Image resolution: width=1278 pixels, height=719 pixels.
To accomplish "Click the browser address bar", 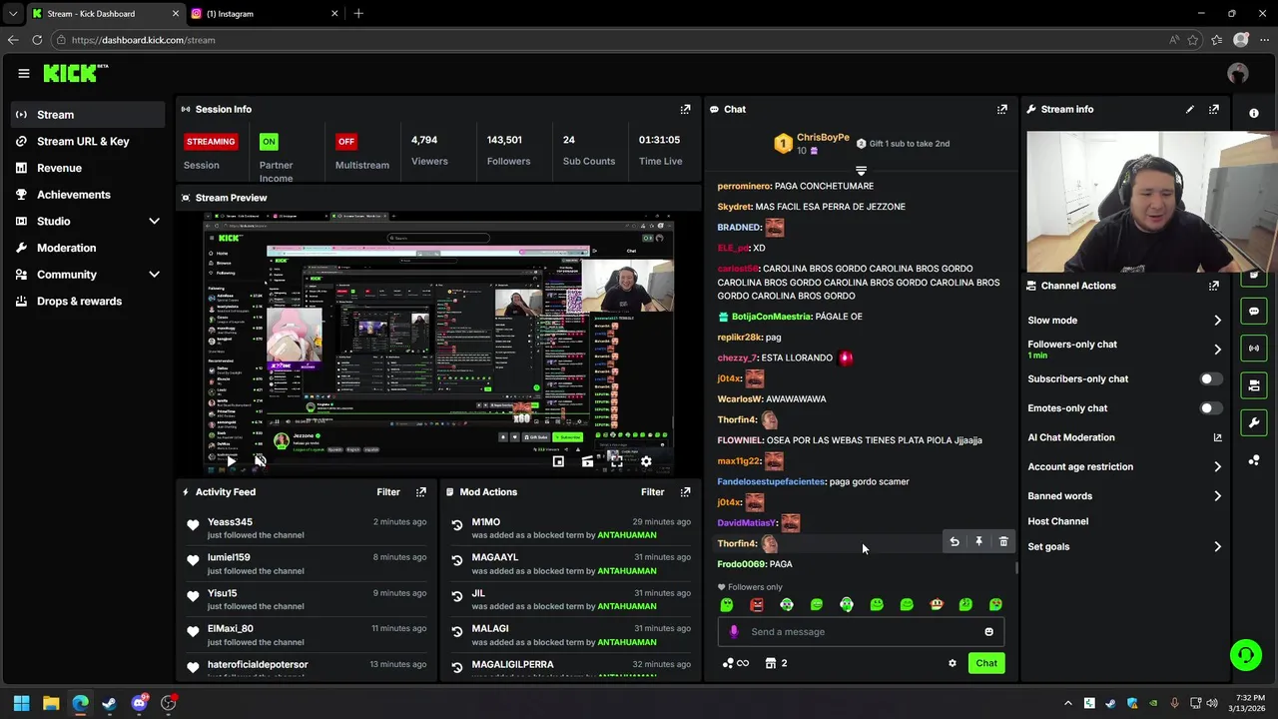I will pos(609,40).
